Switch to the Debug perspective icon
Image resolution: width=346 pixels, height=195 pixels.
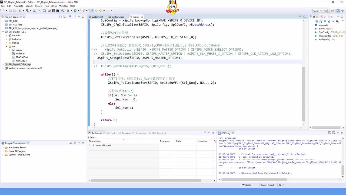(x=342, y=11)
